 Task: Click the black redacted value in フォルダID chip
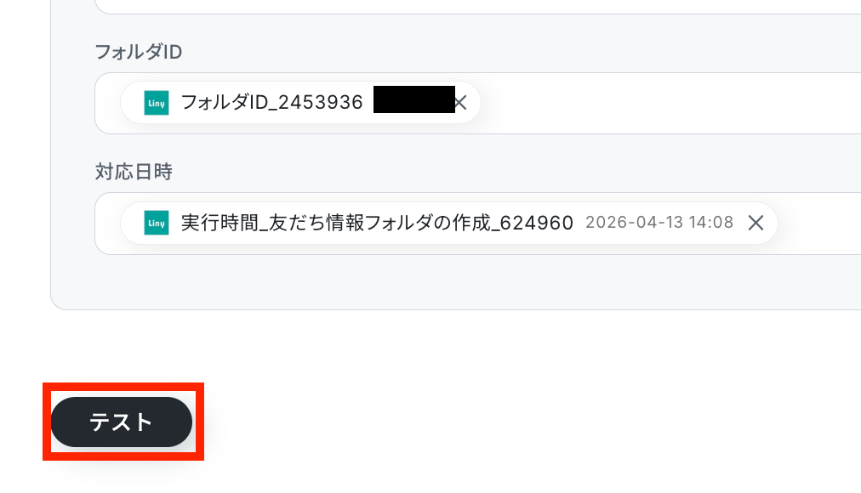click(414, 99)
